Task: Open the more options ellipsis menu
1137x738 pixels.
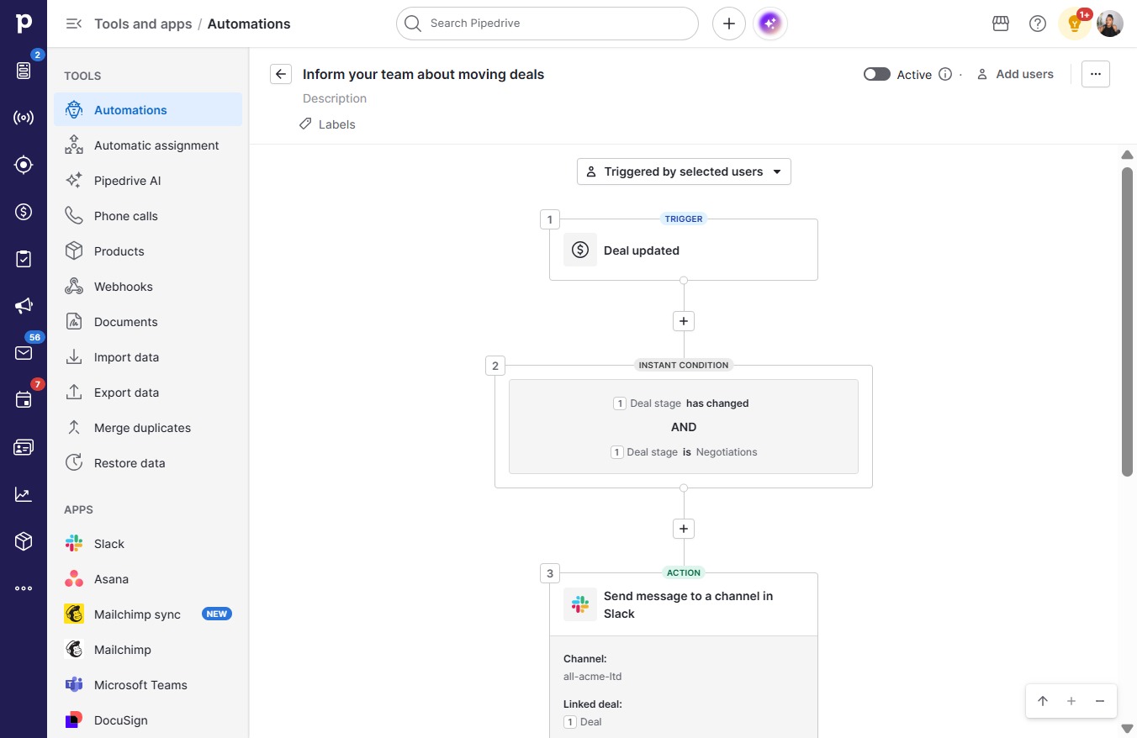Action: click(1096, 74)
